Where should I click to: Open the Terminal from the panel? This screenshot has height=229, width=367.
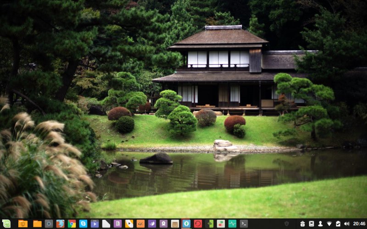[244, 224]
